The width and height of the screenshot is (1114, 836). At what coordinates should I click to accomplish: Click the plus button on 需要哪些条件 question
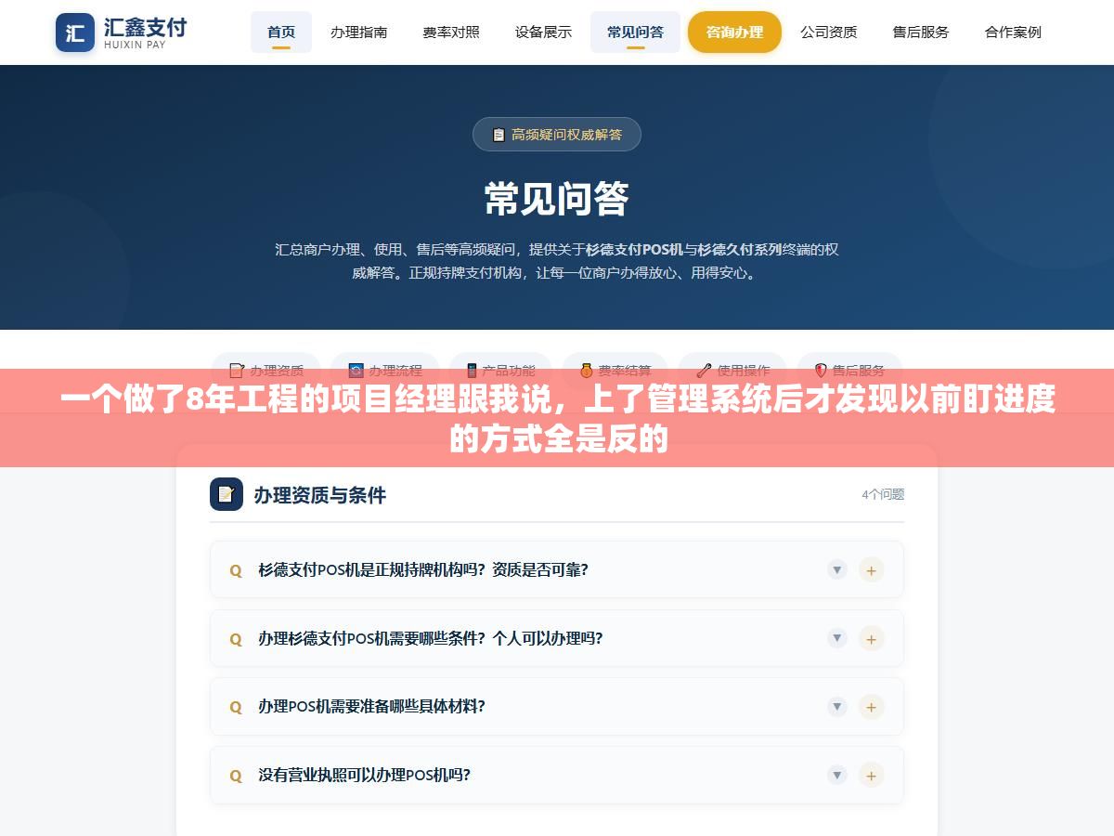(871, 638)
